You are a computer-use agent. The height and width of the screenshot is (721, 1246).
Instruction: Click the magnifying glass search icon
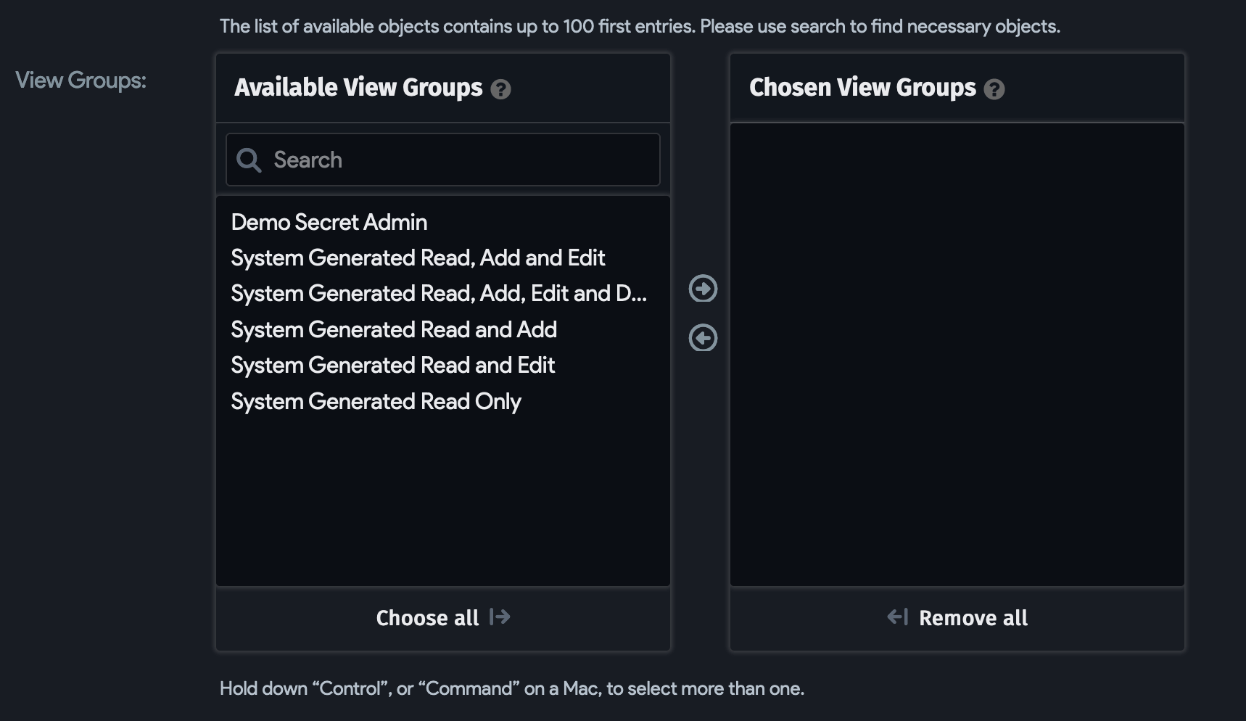(x=249, y=160)
